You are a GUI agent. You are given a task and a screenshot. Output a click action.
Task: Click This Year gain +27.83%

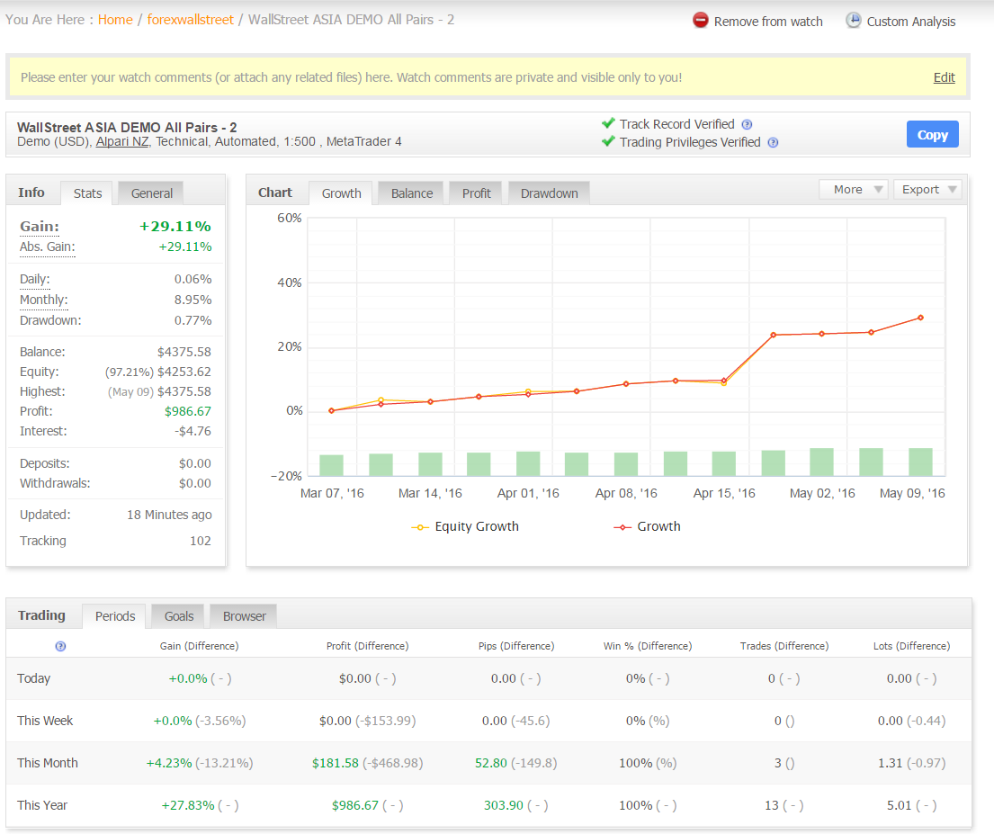(x=188, y=805)
